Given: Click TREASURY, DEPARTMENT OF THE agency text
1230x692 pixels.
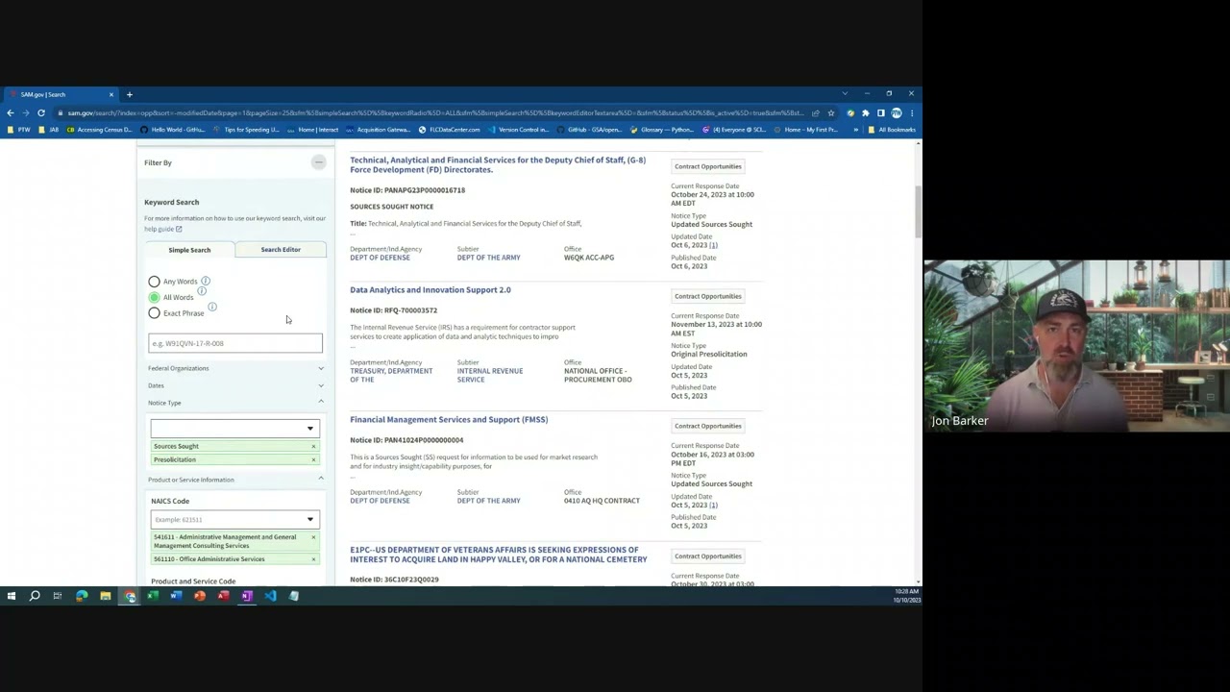Looking at the screenshot, I should [391, 375].
